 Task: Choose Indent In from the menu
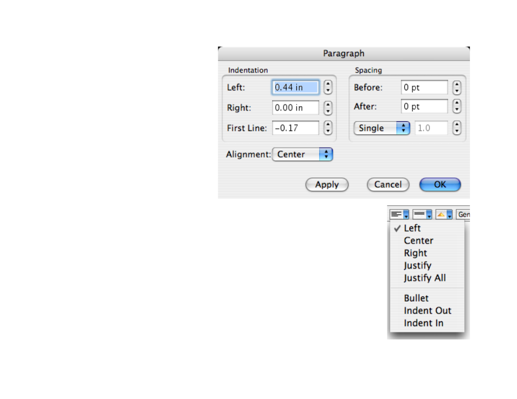pyautogui.click(x=428, y=323)
